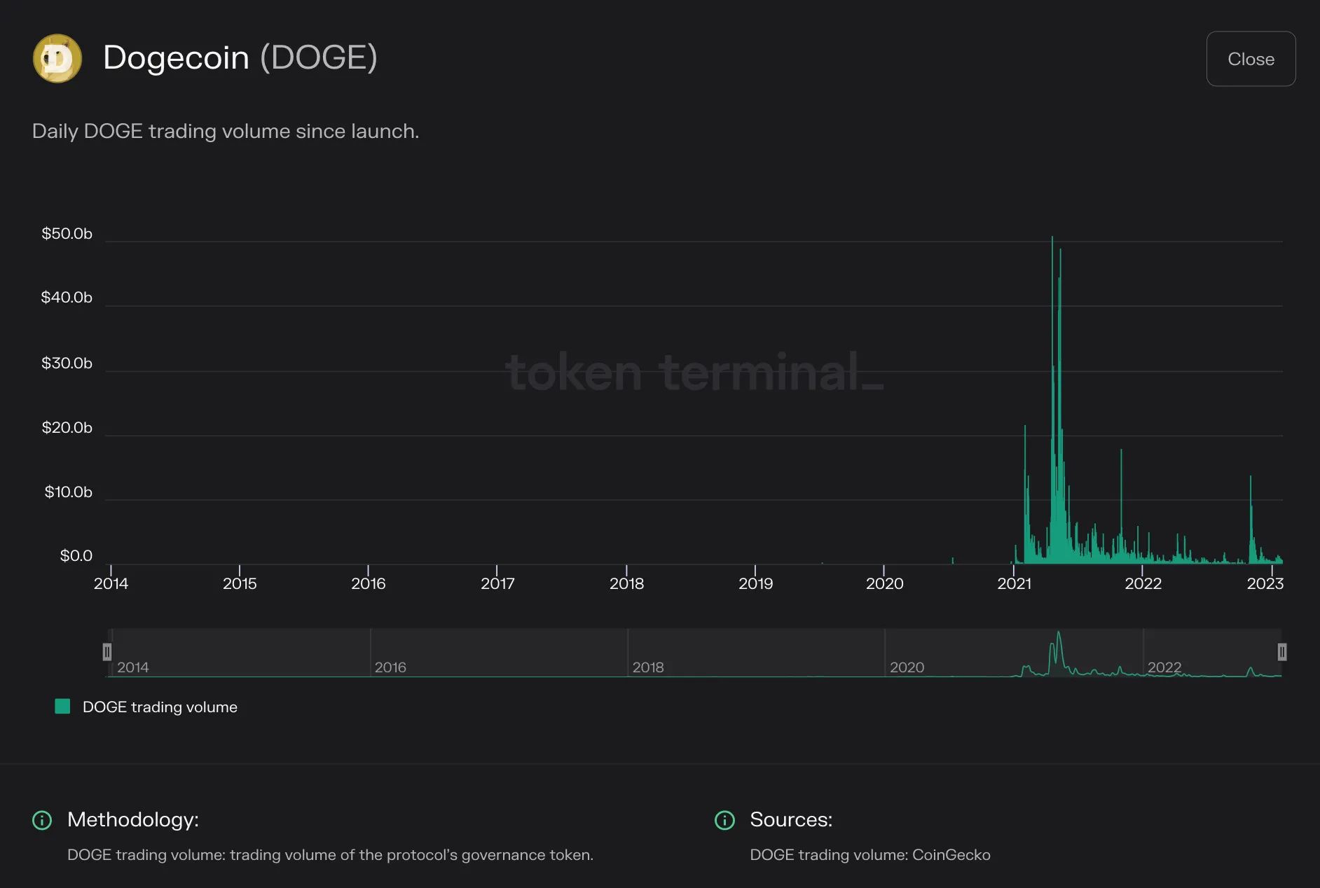Click the Methodology info icon
Screen dimensions: 1320x888
pos(42,820)
